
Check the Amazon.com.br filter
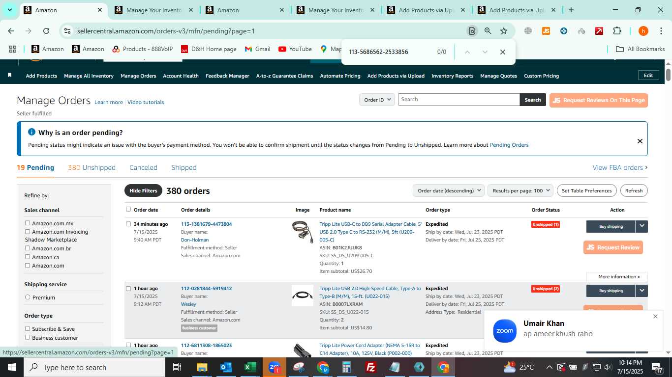(28, 248)
